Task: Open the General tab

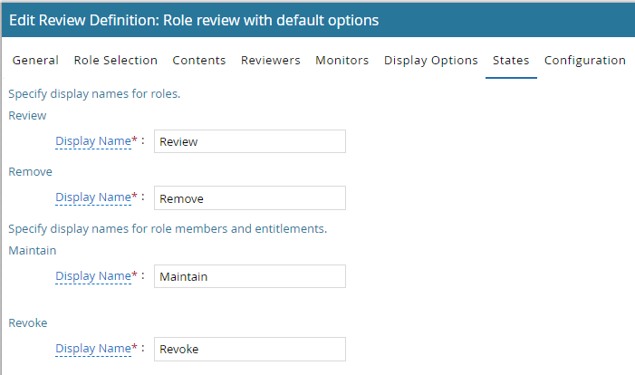Action: (x=35, y=61)
